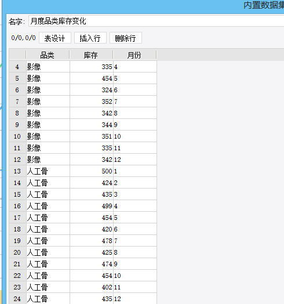Screen dimensions: 284x304
Task: Select row header 14
Action: 17,183
